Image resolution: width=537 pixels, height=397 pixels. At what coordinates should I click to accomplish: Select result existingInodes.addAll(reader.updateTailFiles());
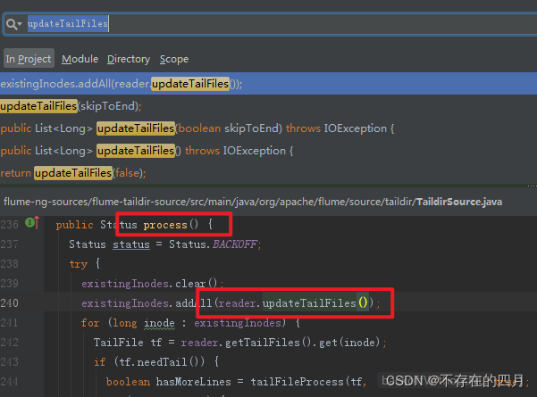(268, 84)
